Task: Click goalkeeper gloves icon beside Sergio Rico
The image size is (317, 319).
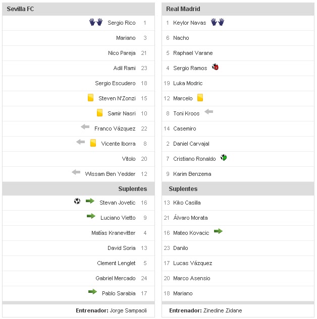Action: [x=96, y=22]
